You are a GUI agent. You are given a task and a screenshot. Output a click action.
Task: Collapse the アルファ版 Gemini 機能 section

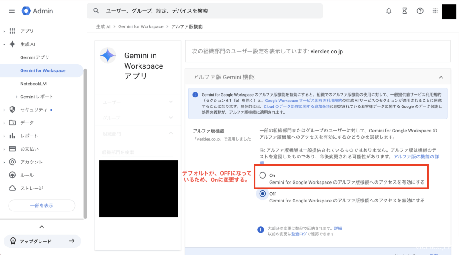tap(441, 77)
